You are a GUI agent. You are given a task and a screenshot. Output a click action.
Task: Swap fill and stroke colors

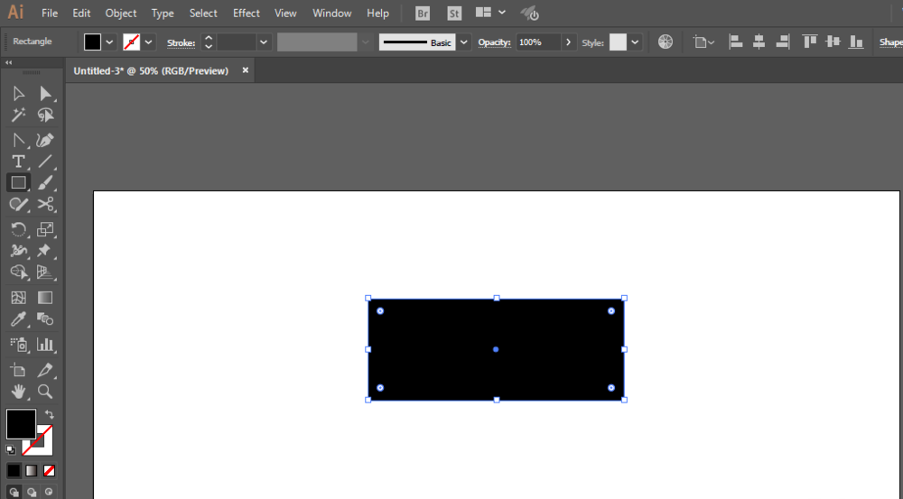pyautogui.click(x=49, y=414)
